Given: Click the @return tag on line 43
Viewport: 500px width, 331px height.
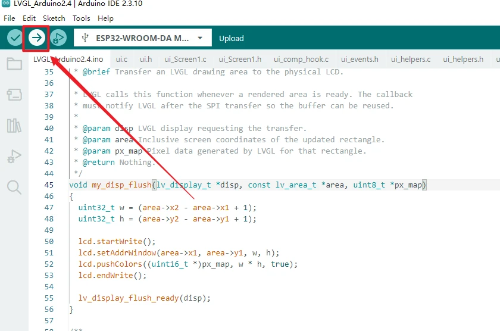Looking at the screenshot, I should 99,163.
